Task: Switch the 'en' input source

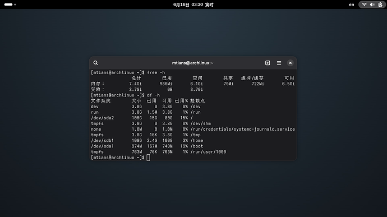Action: (352, 4)
